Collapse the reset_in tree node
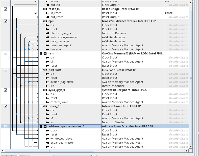The width and height of the screenshot is (199, 156). pos(41,9)
